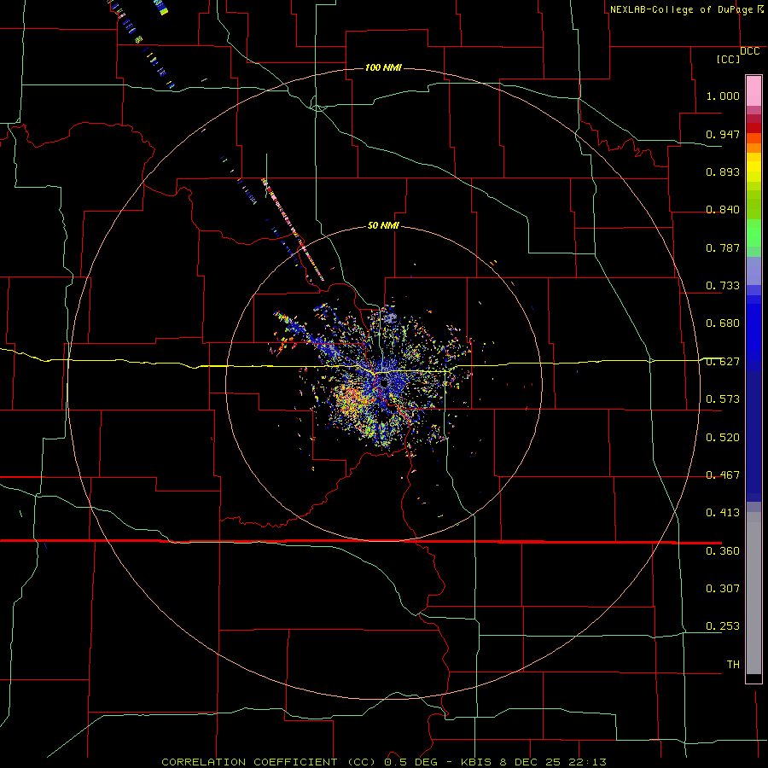768x768 pixels.
Task: Click the 0.680 legend value
Action: click(723, 323)
